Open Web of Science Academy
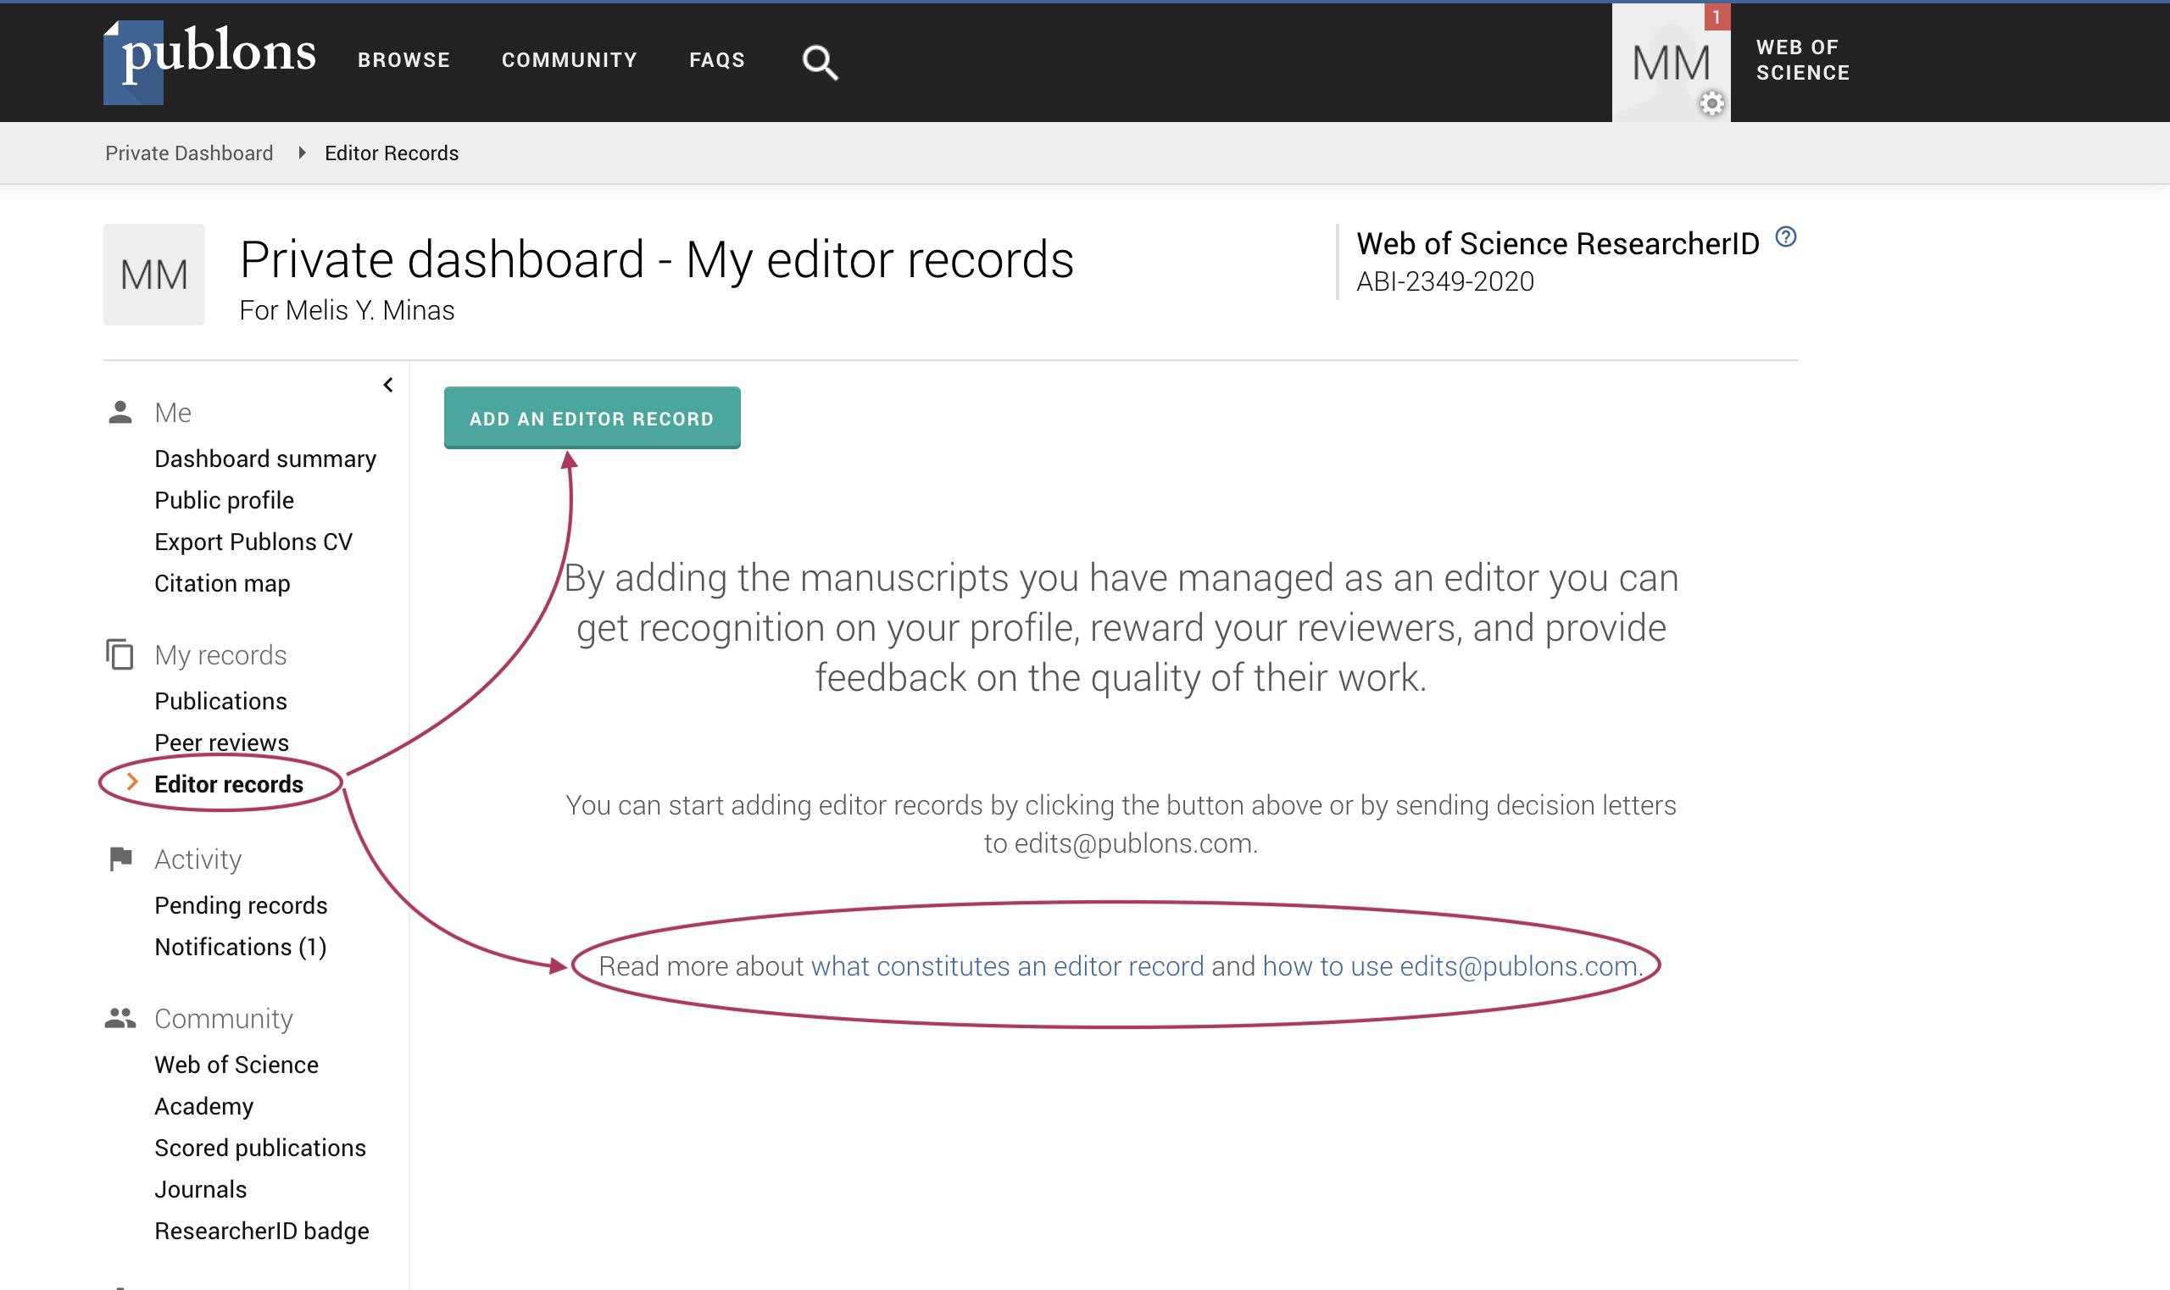2170x1290 pixels. pyautogui.click(x=236, y=1086)
